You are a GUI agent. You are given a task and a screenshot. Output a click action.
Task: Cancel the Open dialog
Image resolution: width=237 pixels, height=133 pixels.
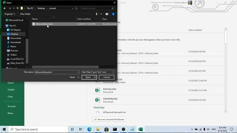[107, 77]
